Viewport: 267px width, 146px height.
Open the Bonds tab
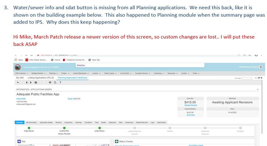click(104, 123)
